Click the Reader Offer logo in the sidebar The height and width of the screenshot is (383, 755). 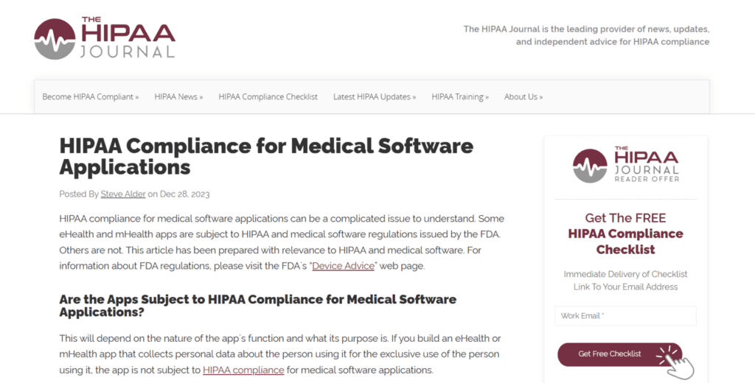[x=625, y=166]
